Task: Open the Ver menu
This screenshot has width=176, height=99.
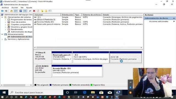Action: click(x=22, y=7)
